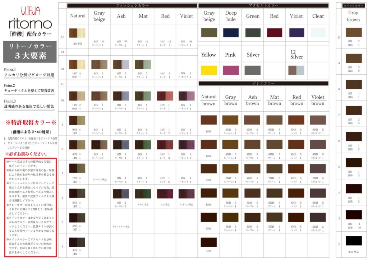Click the ファッションカラー section header
Screen dimensions: 368x260
132,5
